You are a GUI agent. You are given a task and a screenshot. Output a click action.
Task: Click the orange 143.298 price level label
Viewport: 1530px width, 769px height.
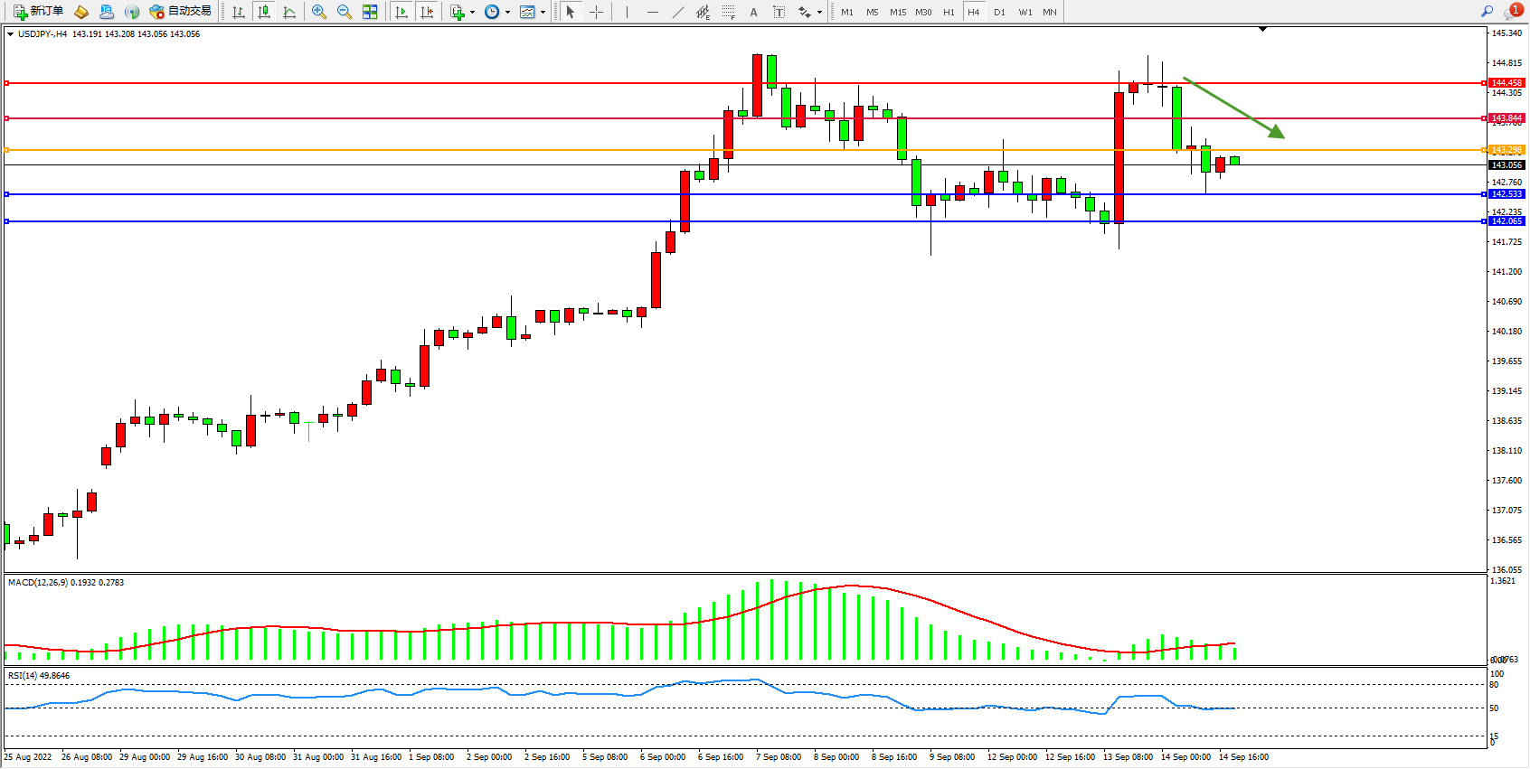click(1506, 150)
